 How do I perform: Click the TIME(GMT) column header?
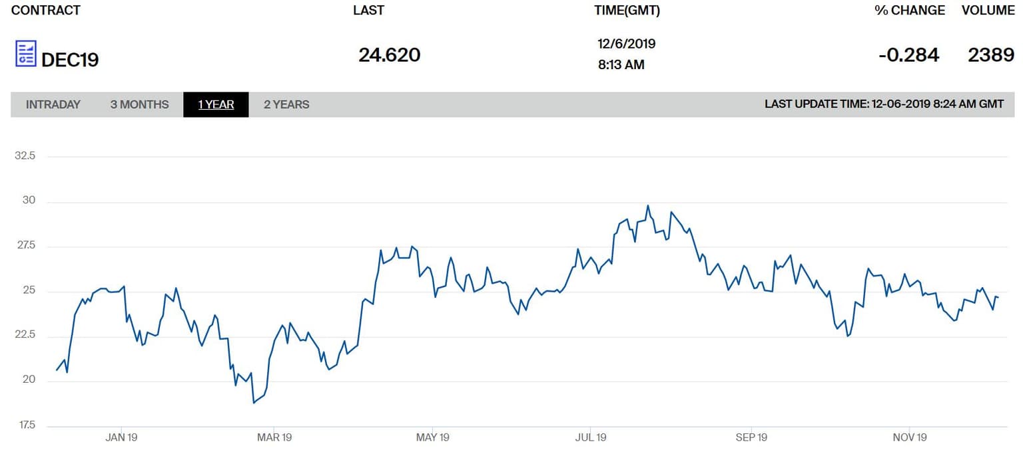pyautogui.click(x=627, y=11)
